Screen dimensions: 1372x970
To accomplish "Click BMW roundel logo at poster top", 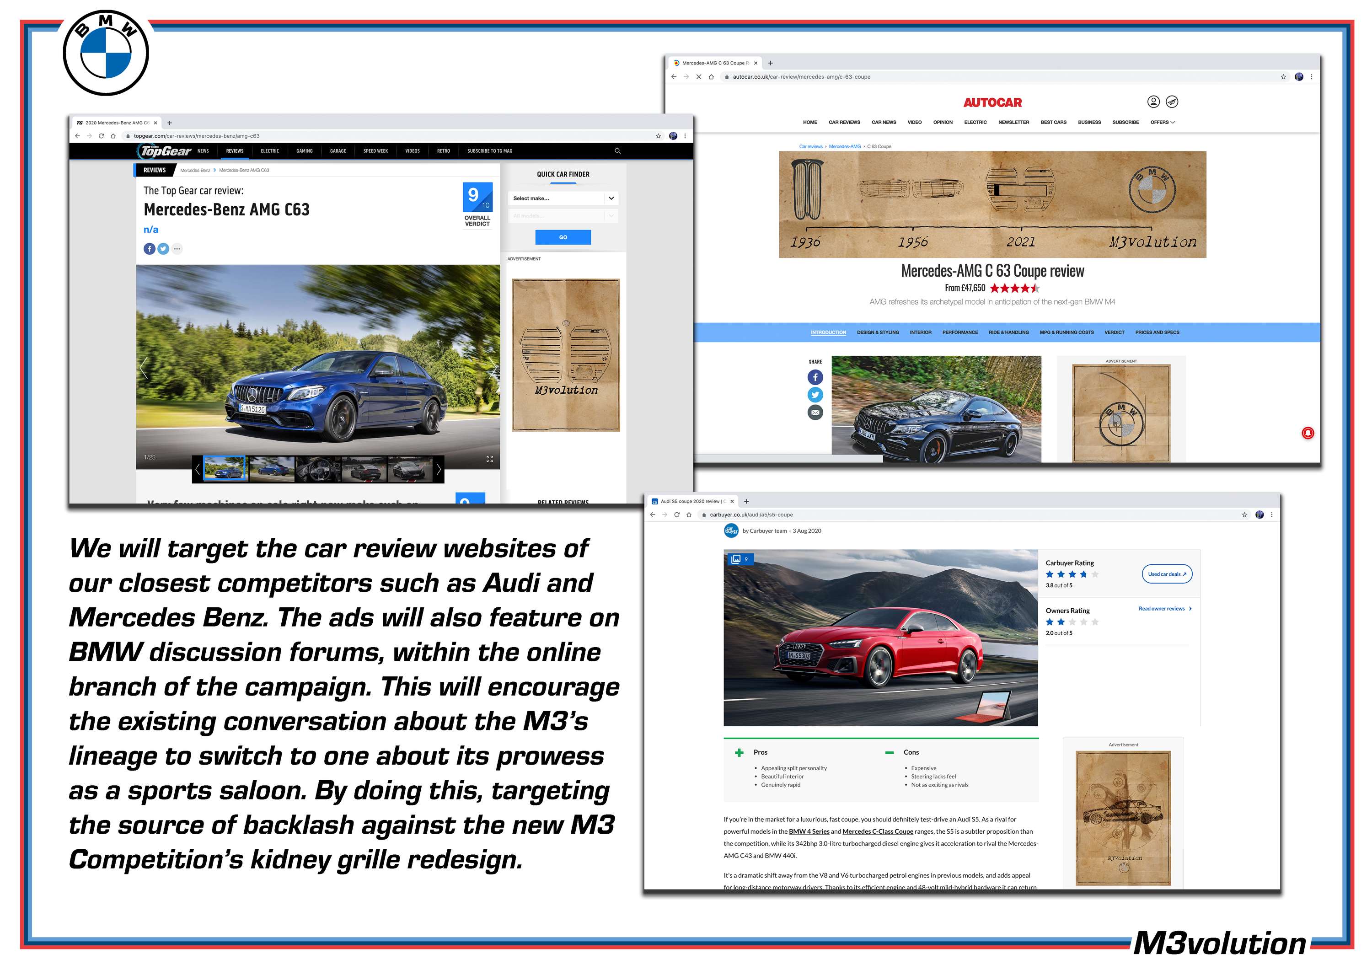I will pos(106,53).
